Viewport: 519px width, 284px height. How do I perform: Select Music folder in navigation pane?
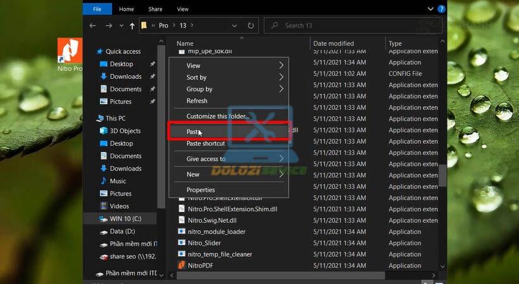point(118,181)
